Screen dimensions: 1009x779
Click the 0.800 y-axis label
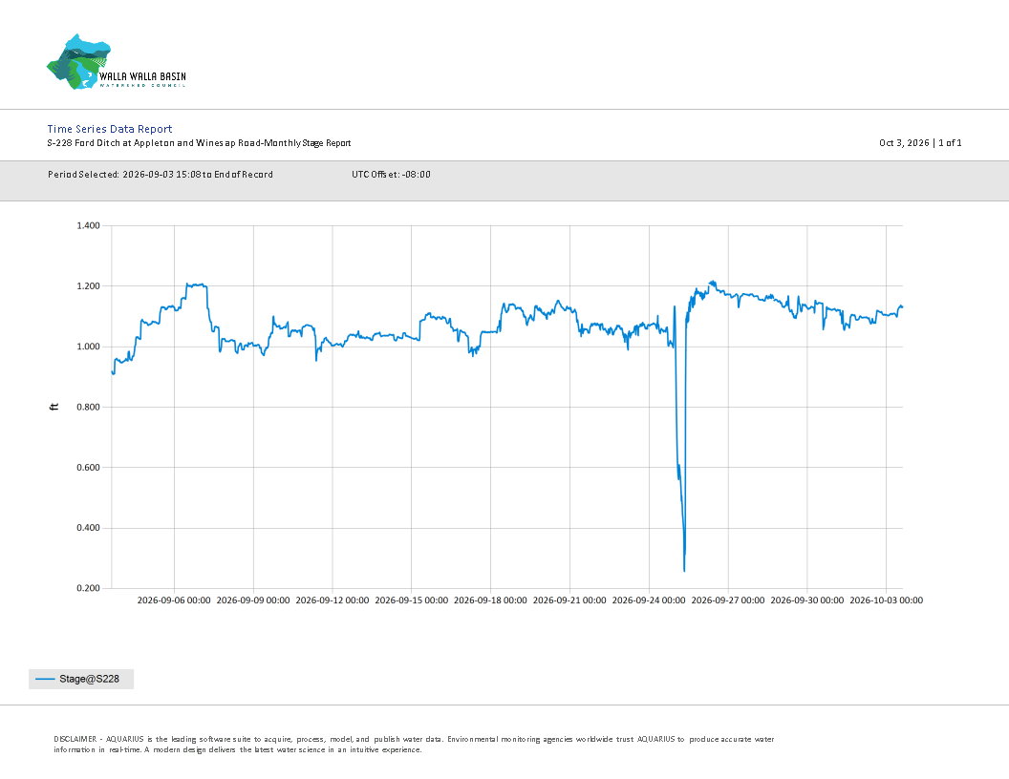click(88, 407)
